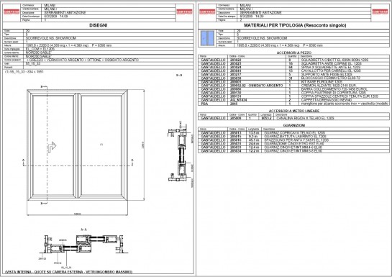
Task: Click SCORREVOLE NS. SHOWROOM on the DISEGNI page
Action: pos(51,38)
